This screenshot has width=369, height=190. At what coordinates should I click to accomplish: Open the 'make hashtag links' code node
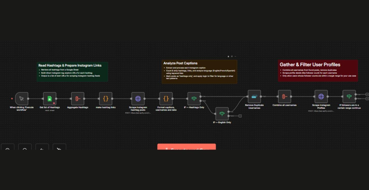click(106, 99)
